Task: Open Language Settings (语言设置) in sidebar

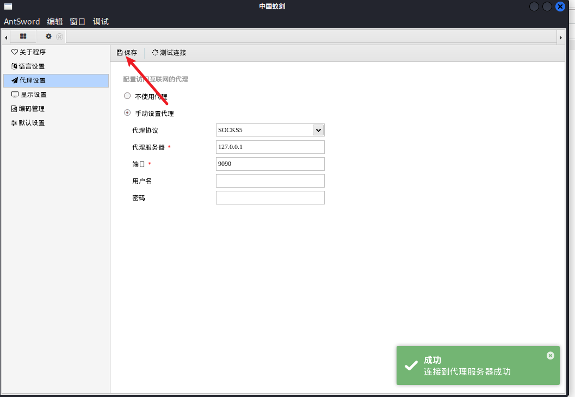Action: point(32,66)
